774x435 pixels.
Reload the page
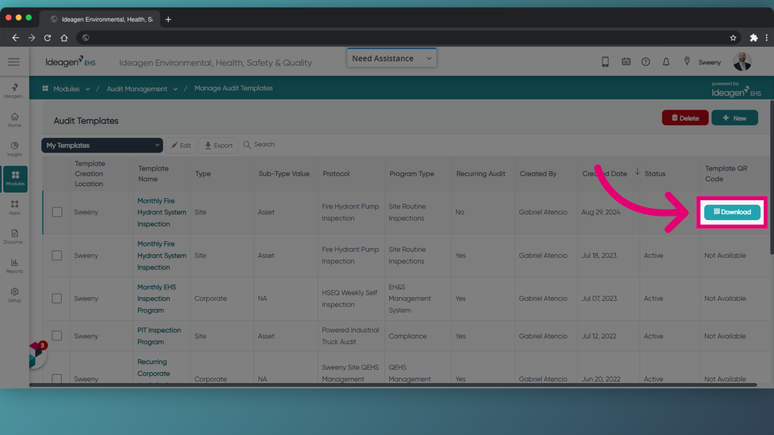tap(48, 37)
